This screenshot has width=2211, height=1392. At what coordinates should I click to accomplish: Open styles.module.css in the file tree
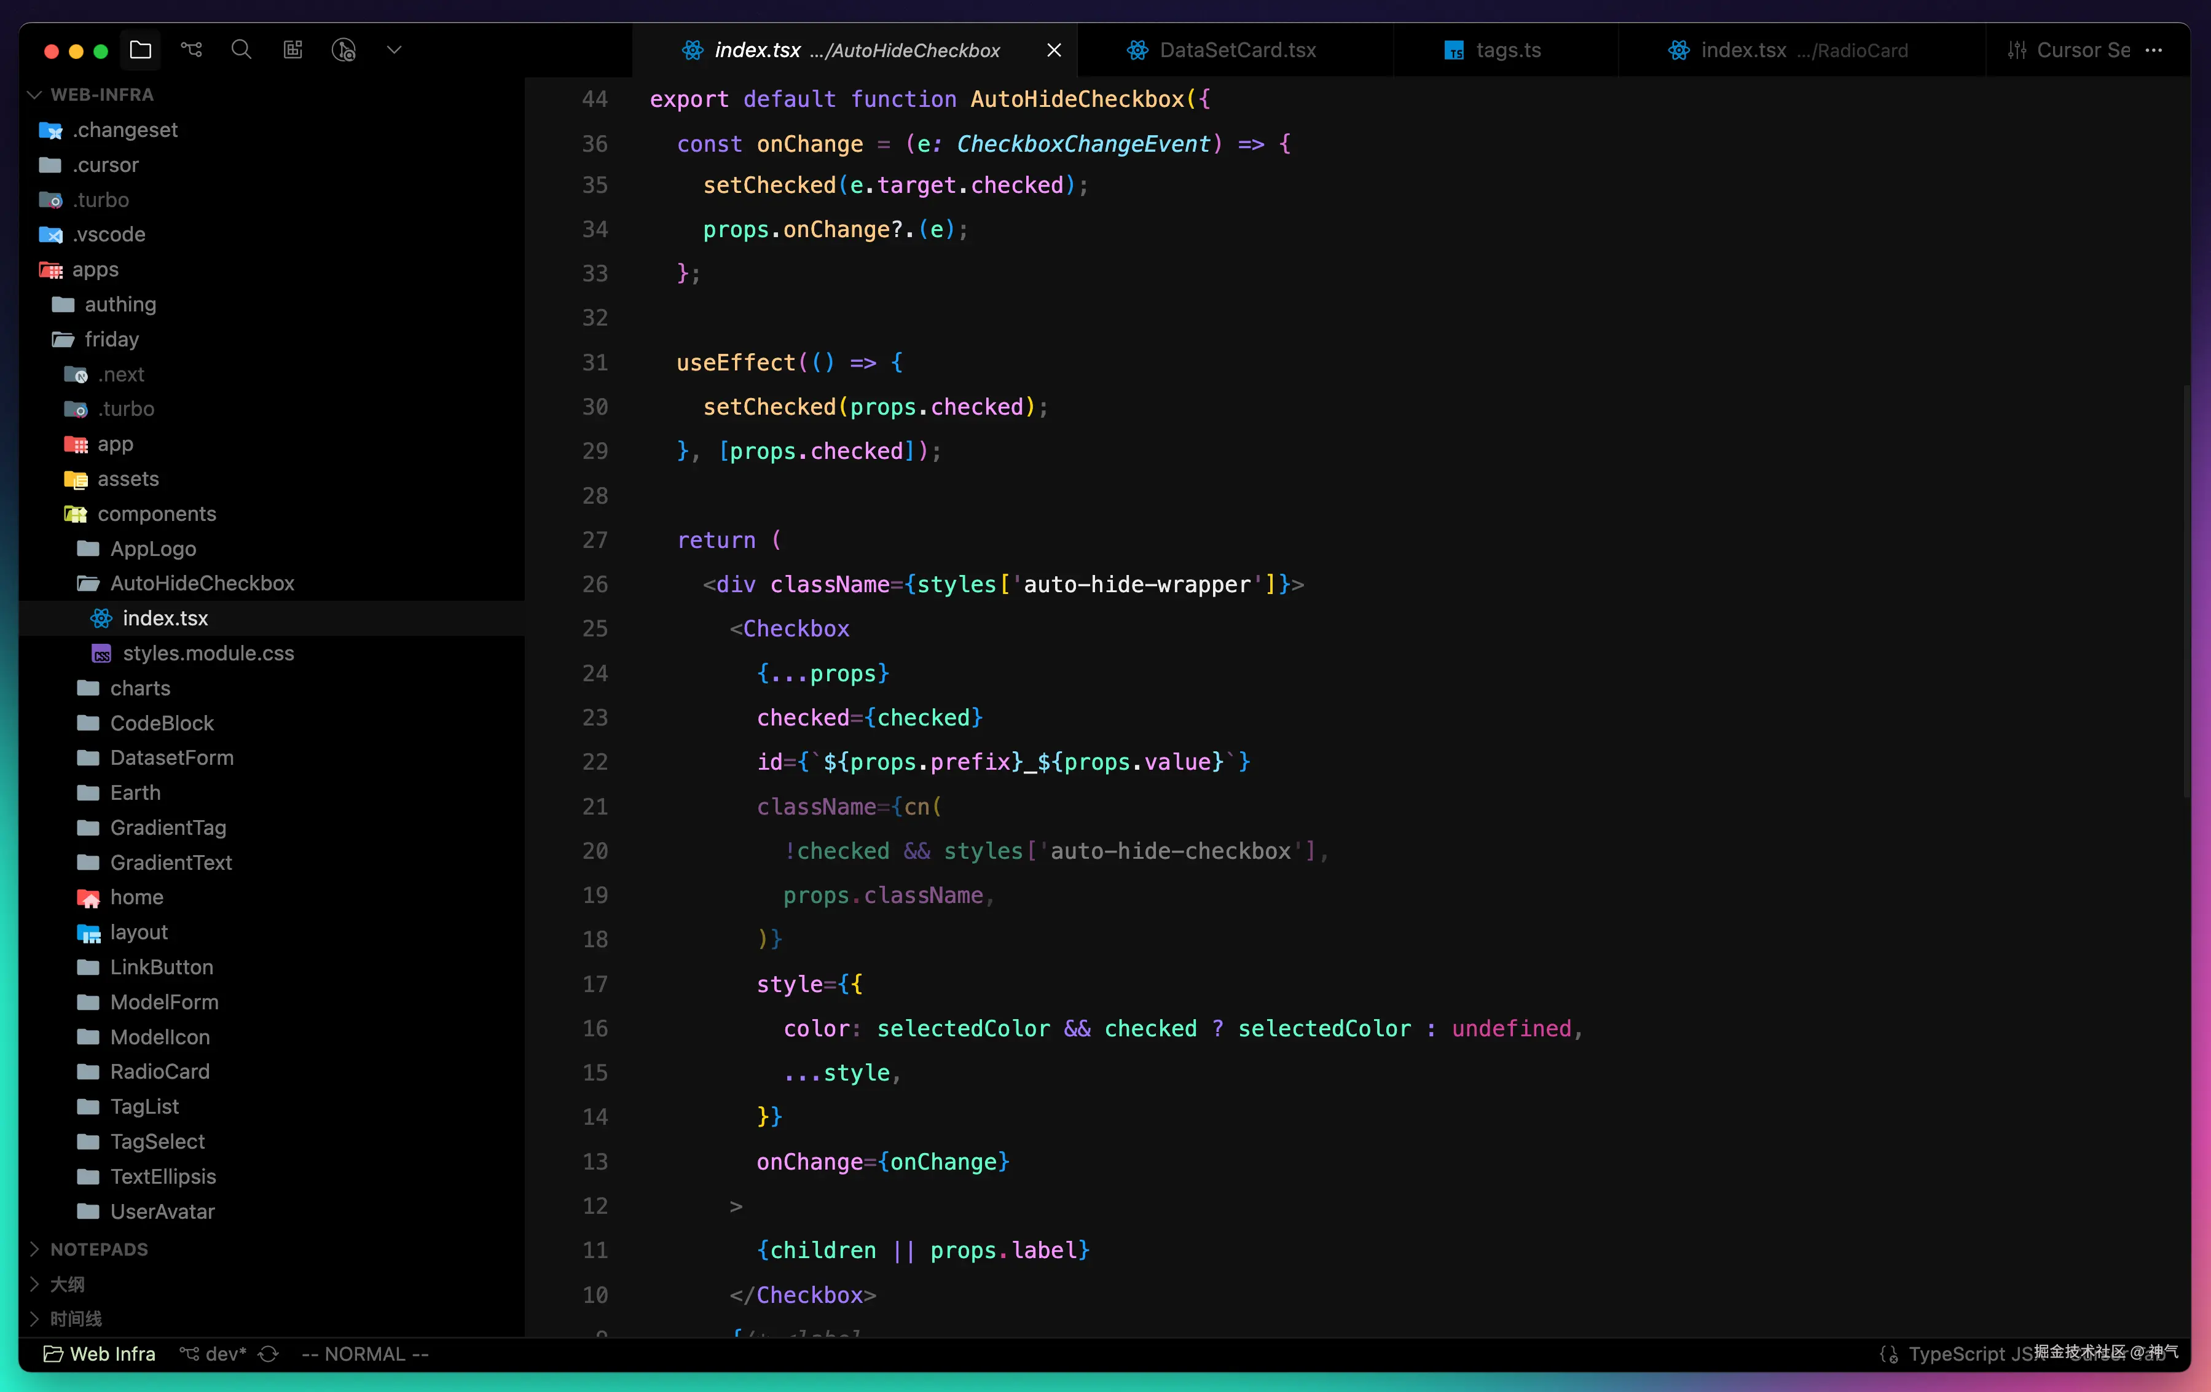tap(208, 654)
